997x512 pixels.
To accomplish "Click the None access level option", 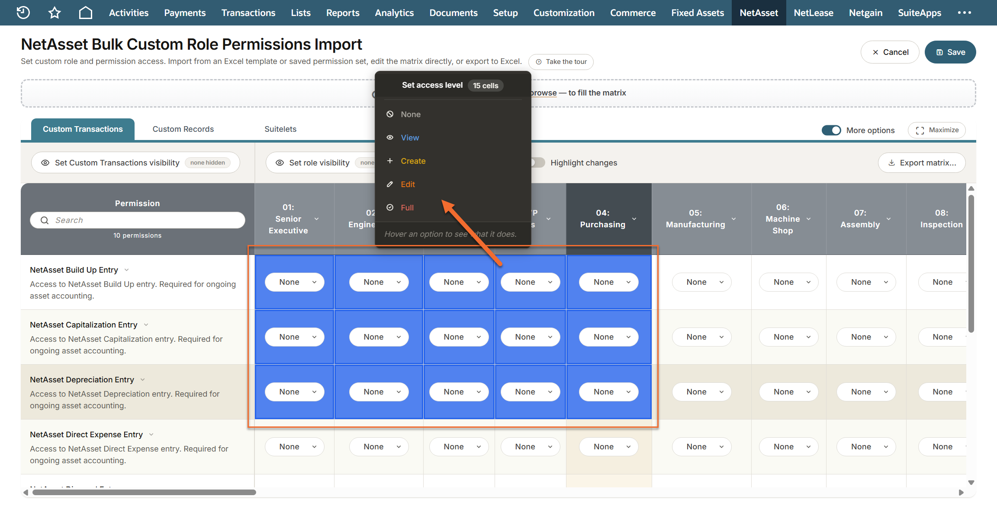I will tap(453, 114).
